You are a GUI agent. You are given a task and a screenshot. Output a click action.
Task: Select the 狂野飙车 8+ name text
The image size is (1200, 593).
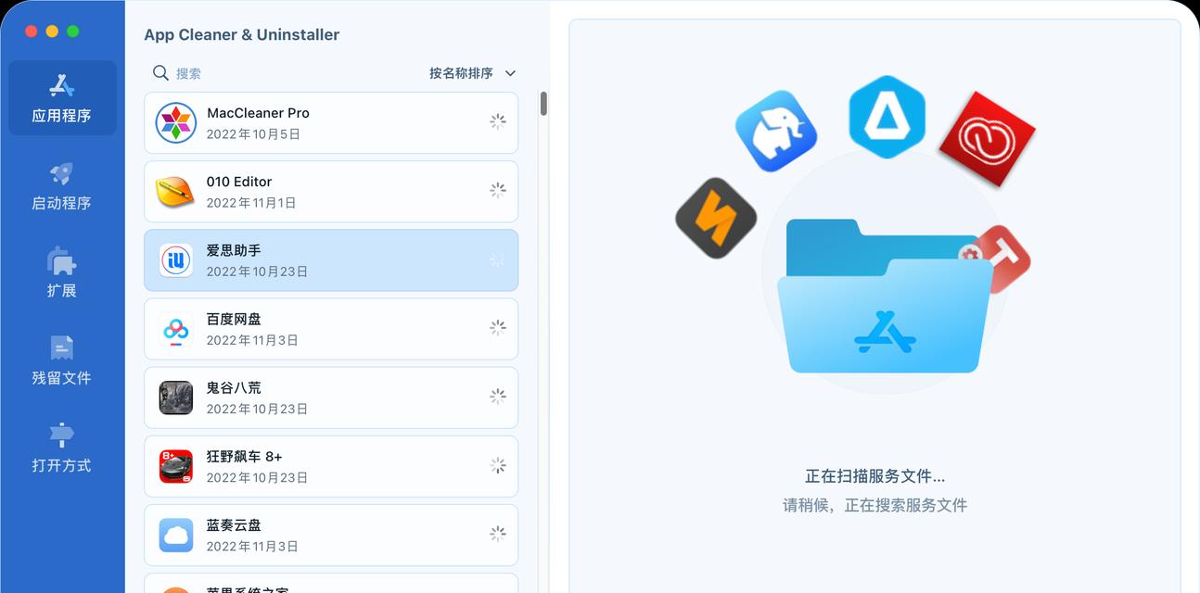(245, 456)
